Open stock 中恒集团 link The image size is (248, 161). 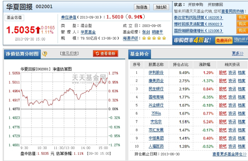(x=156, y=138)
